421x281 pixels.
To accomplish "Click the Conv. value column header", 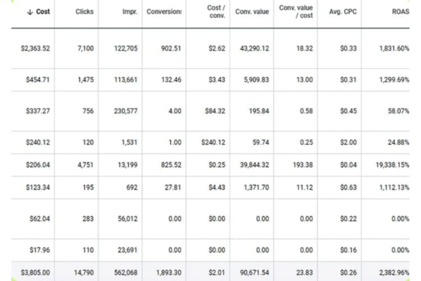I will tap(252, 12).
